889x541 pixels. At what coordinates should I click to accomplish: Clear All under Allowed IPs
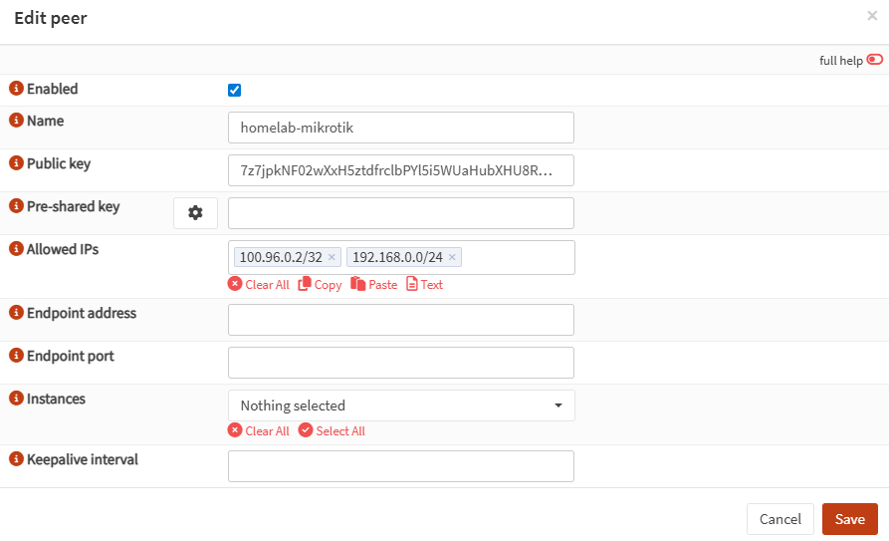259,285
